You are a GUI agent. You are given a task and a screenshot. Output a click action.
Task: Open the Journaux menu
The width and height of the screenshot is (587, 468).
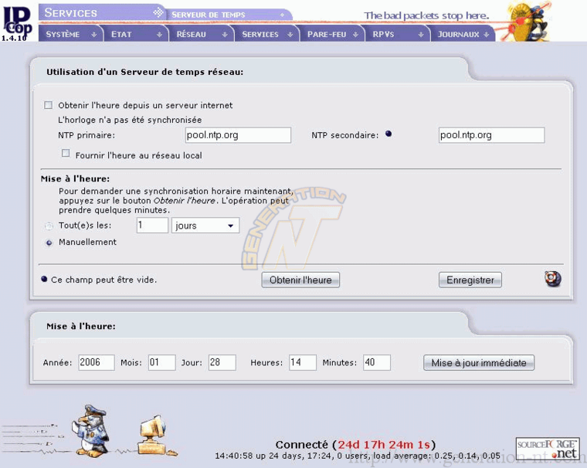click(x=463, y=34)
